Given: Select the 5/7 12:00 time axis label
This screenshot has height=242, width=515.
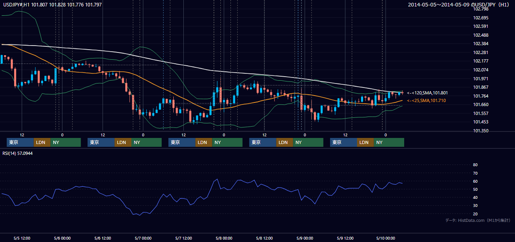Looking at the screenshot, I should click(183, 238).
